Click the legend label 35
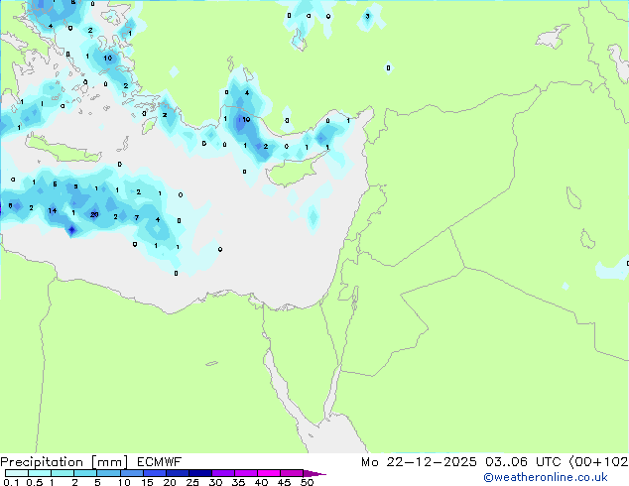The height and width of the screenshot is (486, 629). (x=238, y=482)
